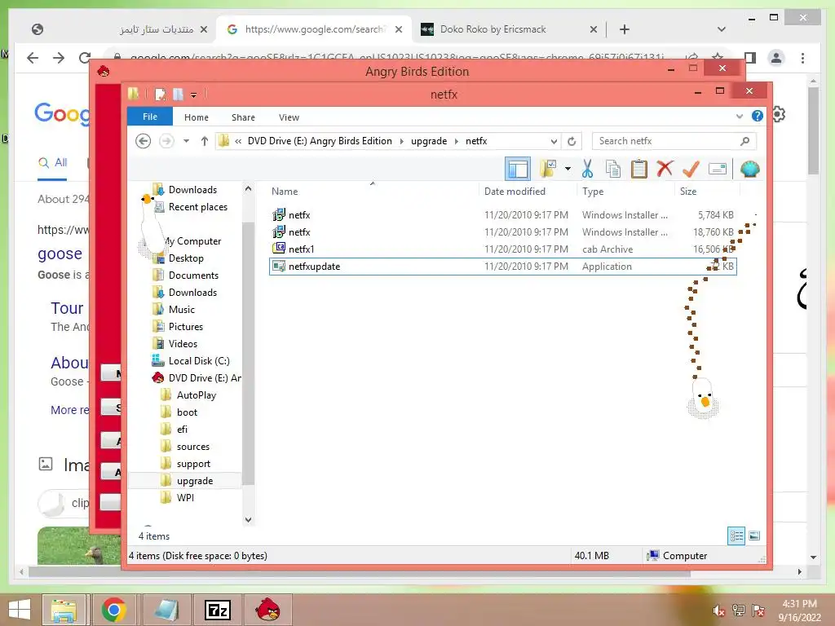Click quick access New folder icon
835x626 pixels.
pyautogui.click(x=178, y=95)
